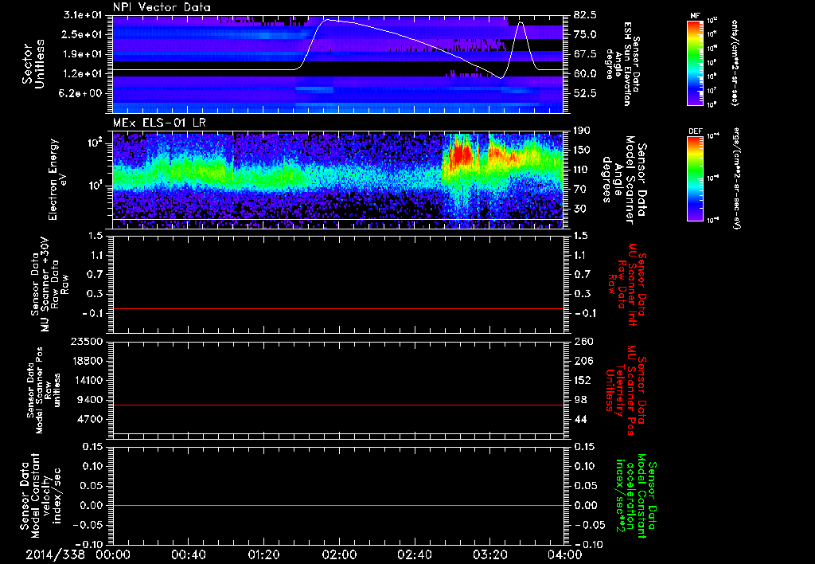Click the green zero-velocity line

pyautogui.click(x=337, y=505)
